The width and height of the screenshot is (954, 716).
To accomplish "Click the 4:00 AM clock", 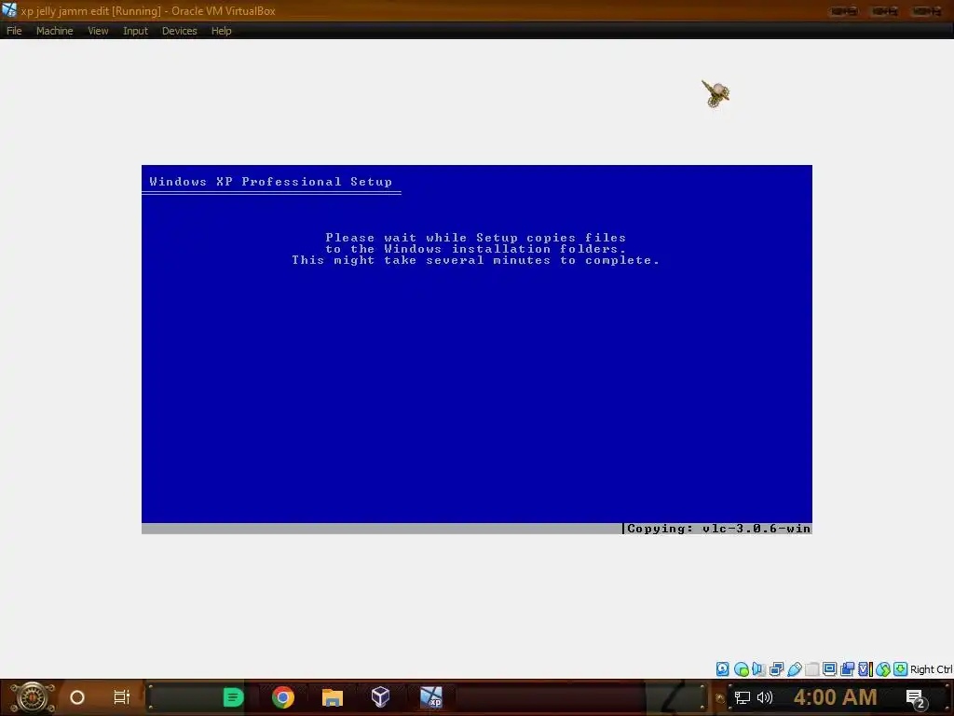I will point(836,697).
